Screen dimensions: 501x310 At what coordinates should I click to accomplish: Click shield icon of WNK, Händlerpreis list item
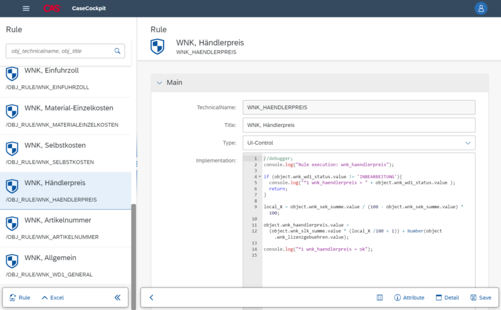click(12, 186)
